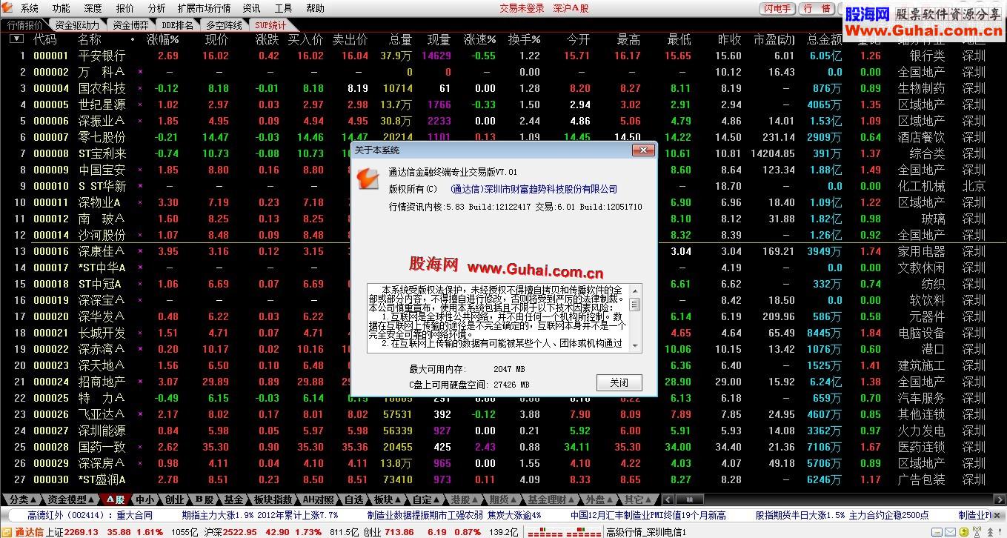The height and width of the screenshot is (538, 1007).
Task: Sort by the 换手% column header
Action: coord(524,39)
